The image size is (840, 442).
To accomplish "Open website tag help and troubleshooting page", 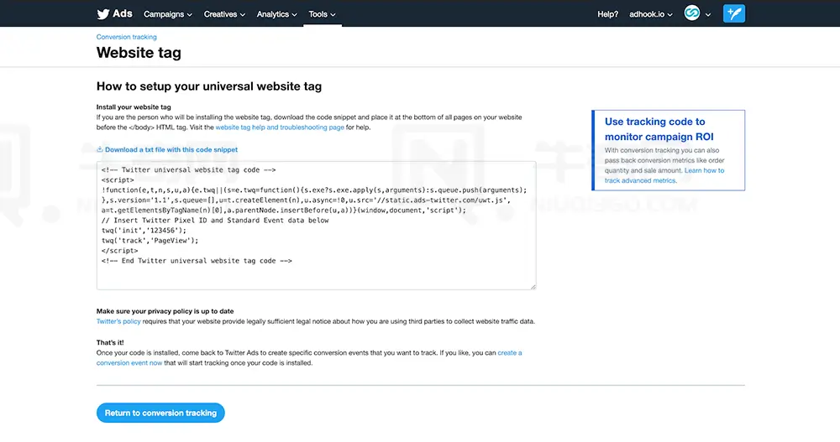I will point(280,127).
